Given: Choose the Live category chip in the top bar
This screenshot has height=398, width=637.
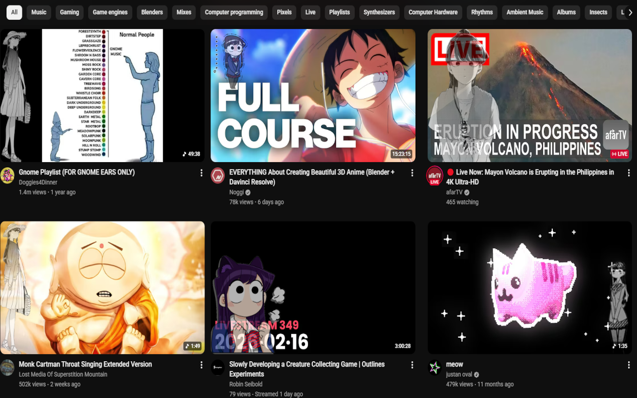Looking at the screenshot, I should point(311,12).
